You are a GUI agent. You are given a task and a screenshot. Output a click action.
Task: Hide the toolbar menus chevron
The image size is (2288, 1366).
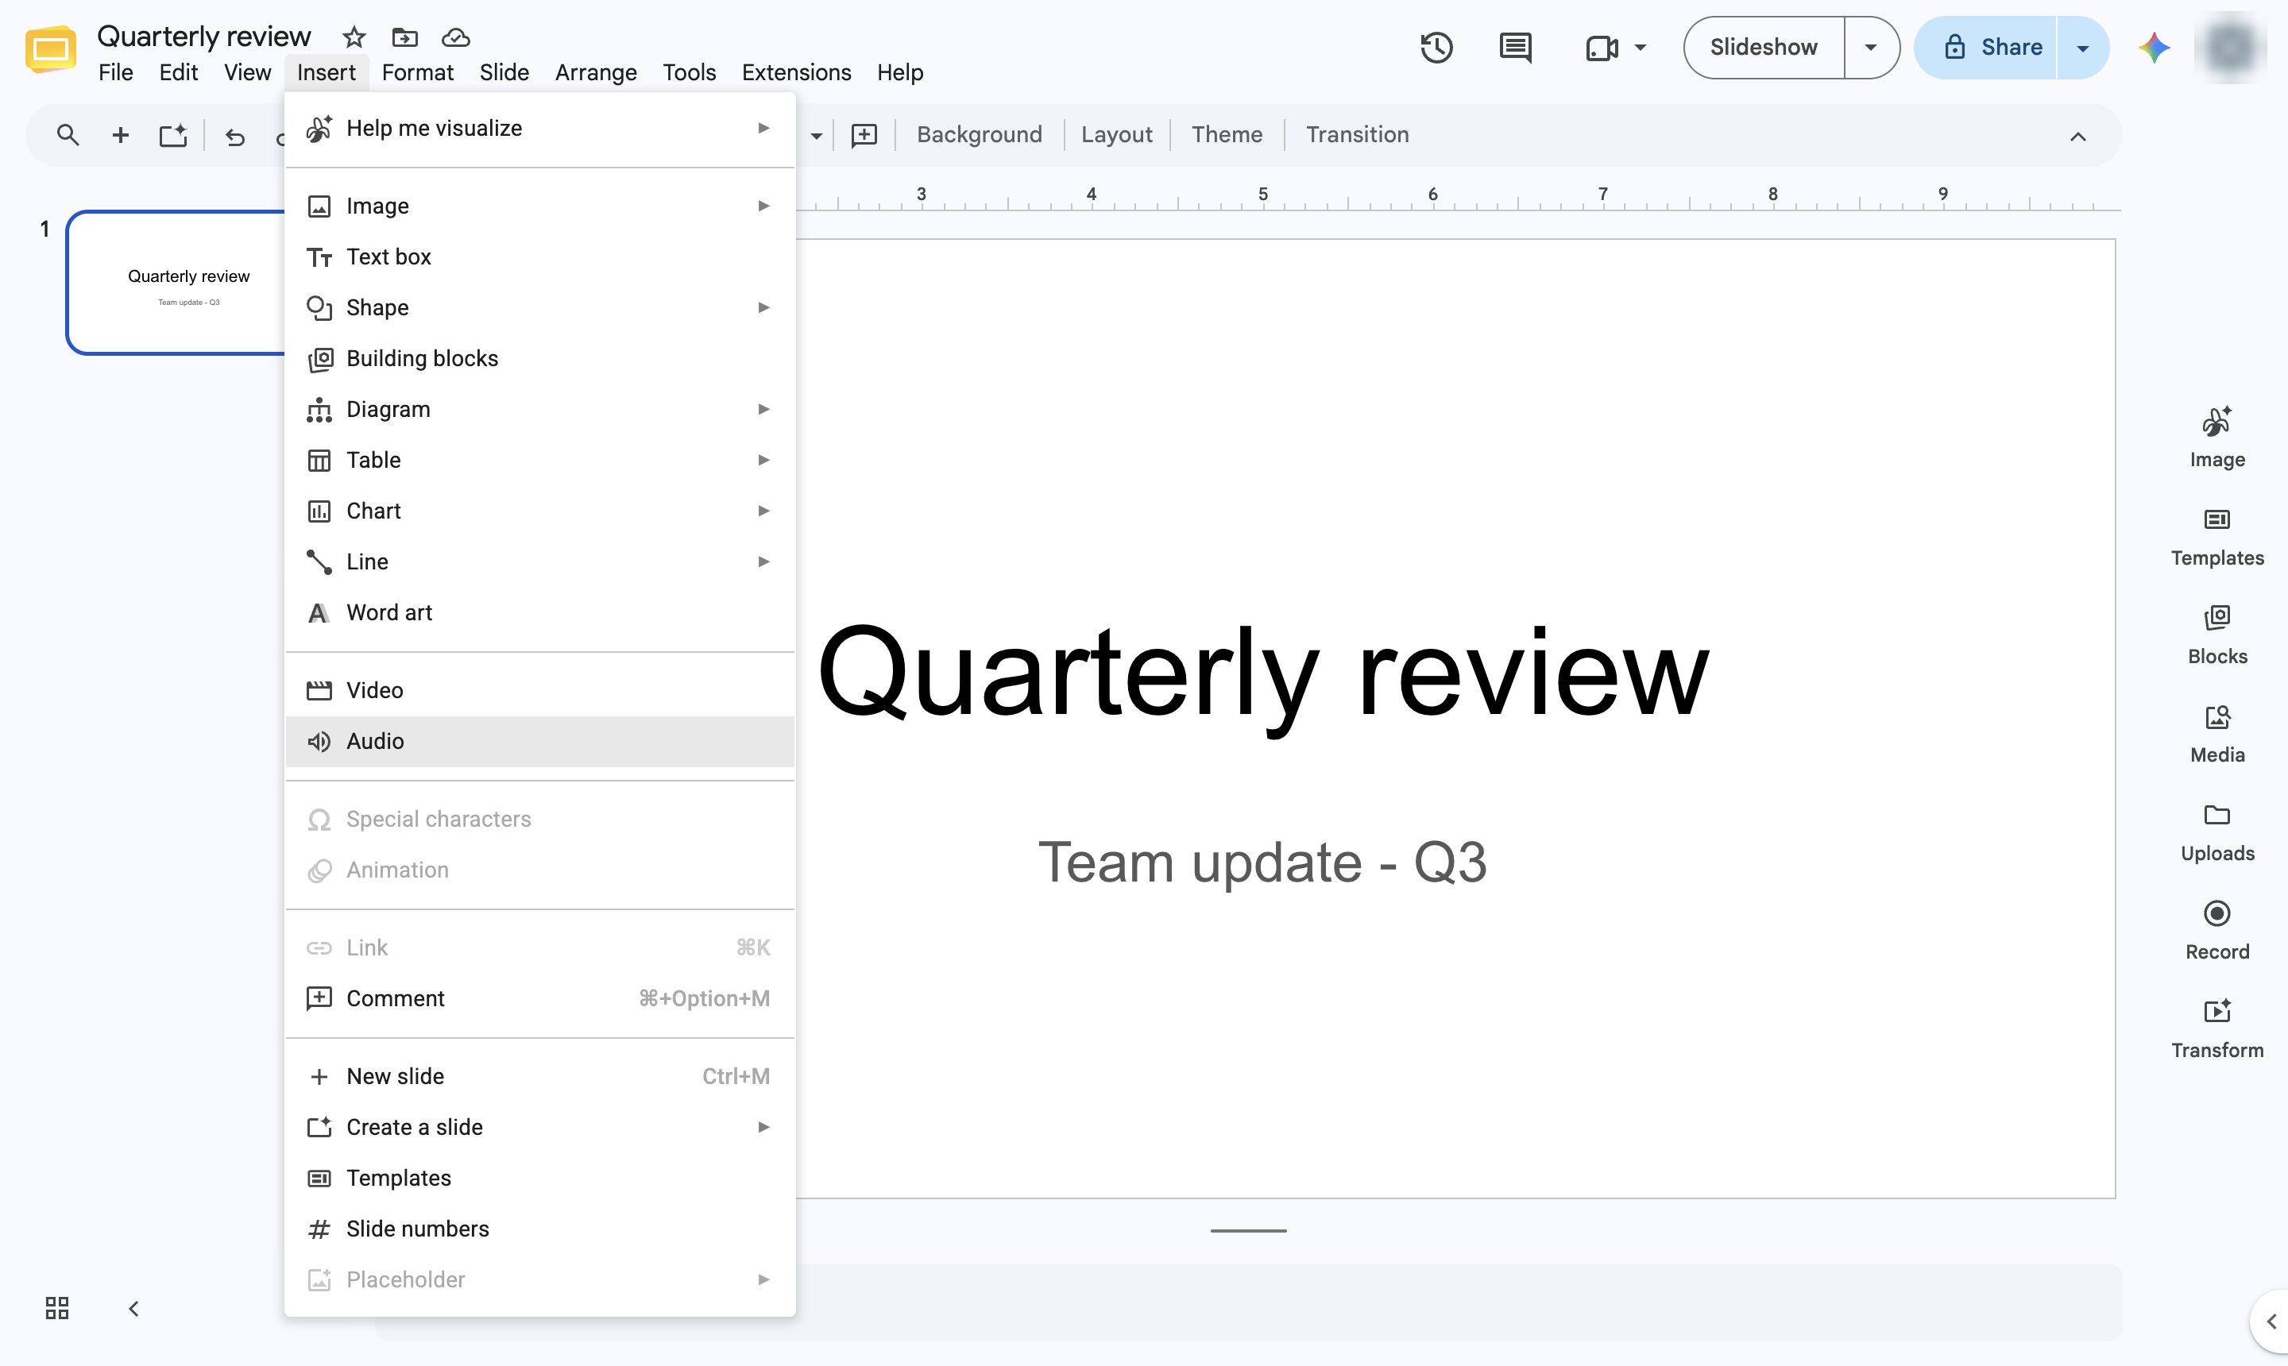pos(2077,137)
